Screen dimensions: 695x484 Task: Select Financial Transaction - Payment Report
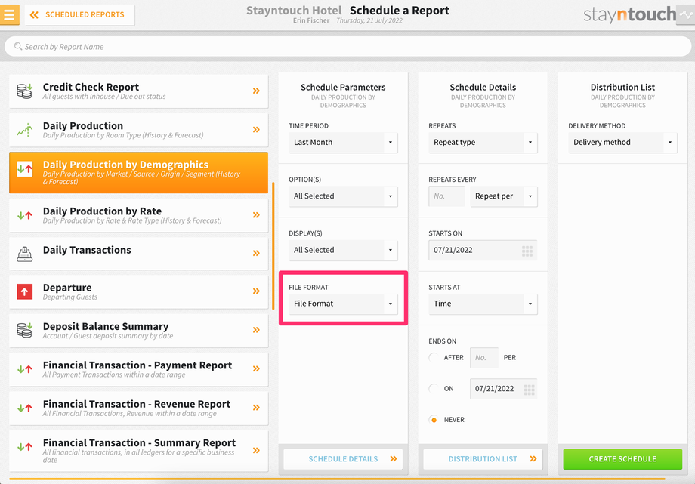(138, 369)
